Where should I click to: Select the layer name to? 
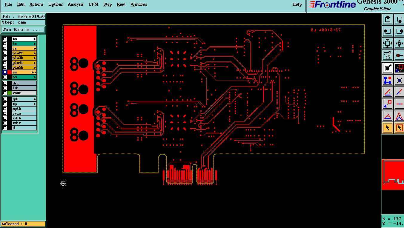point(24,39)
